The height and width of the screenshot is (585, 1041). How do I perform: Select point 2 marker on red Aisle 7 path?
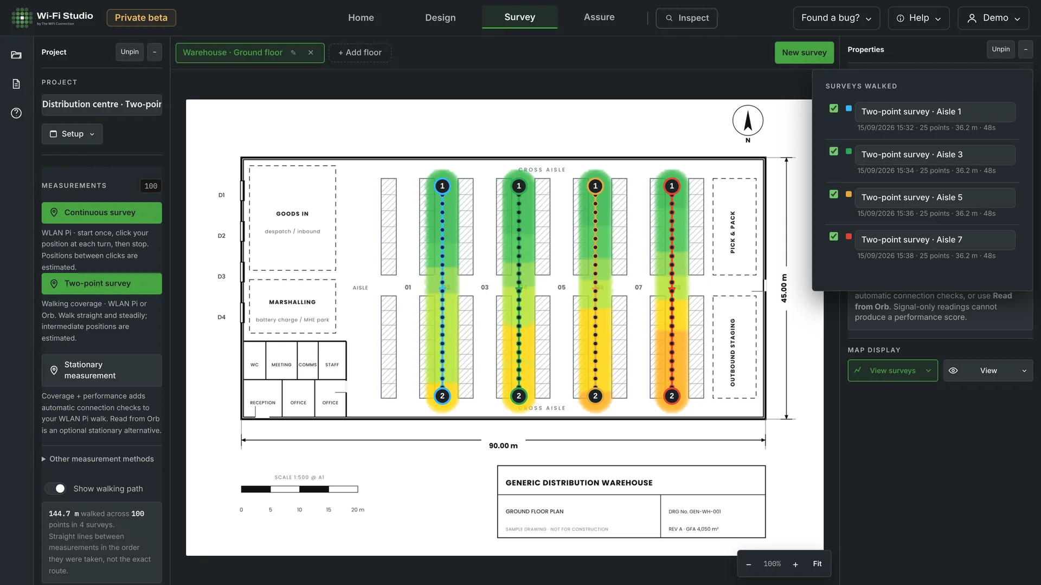[672, 396]
